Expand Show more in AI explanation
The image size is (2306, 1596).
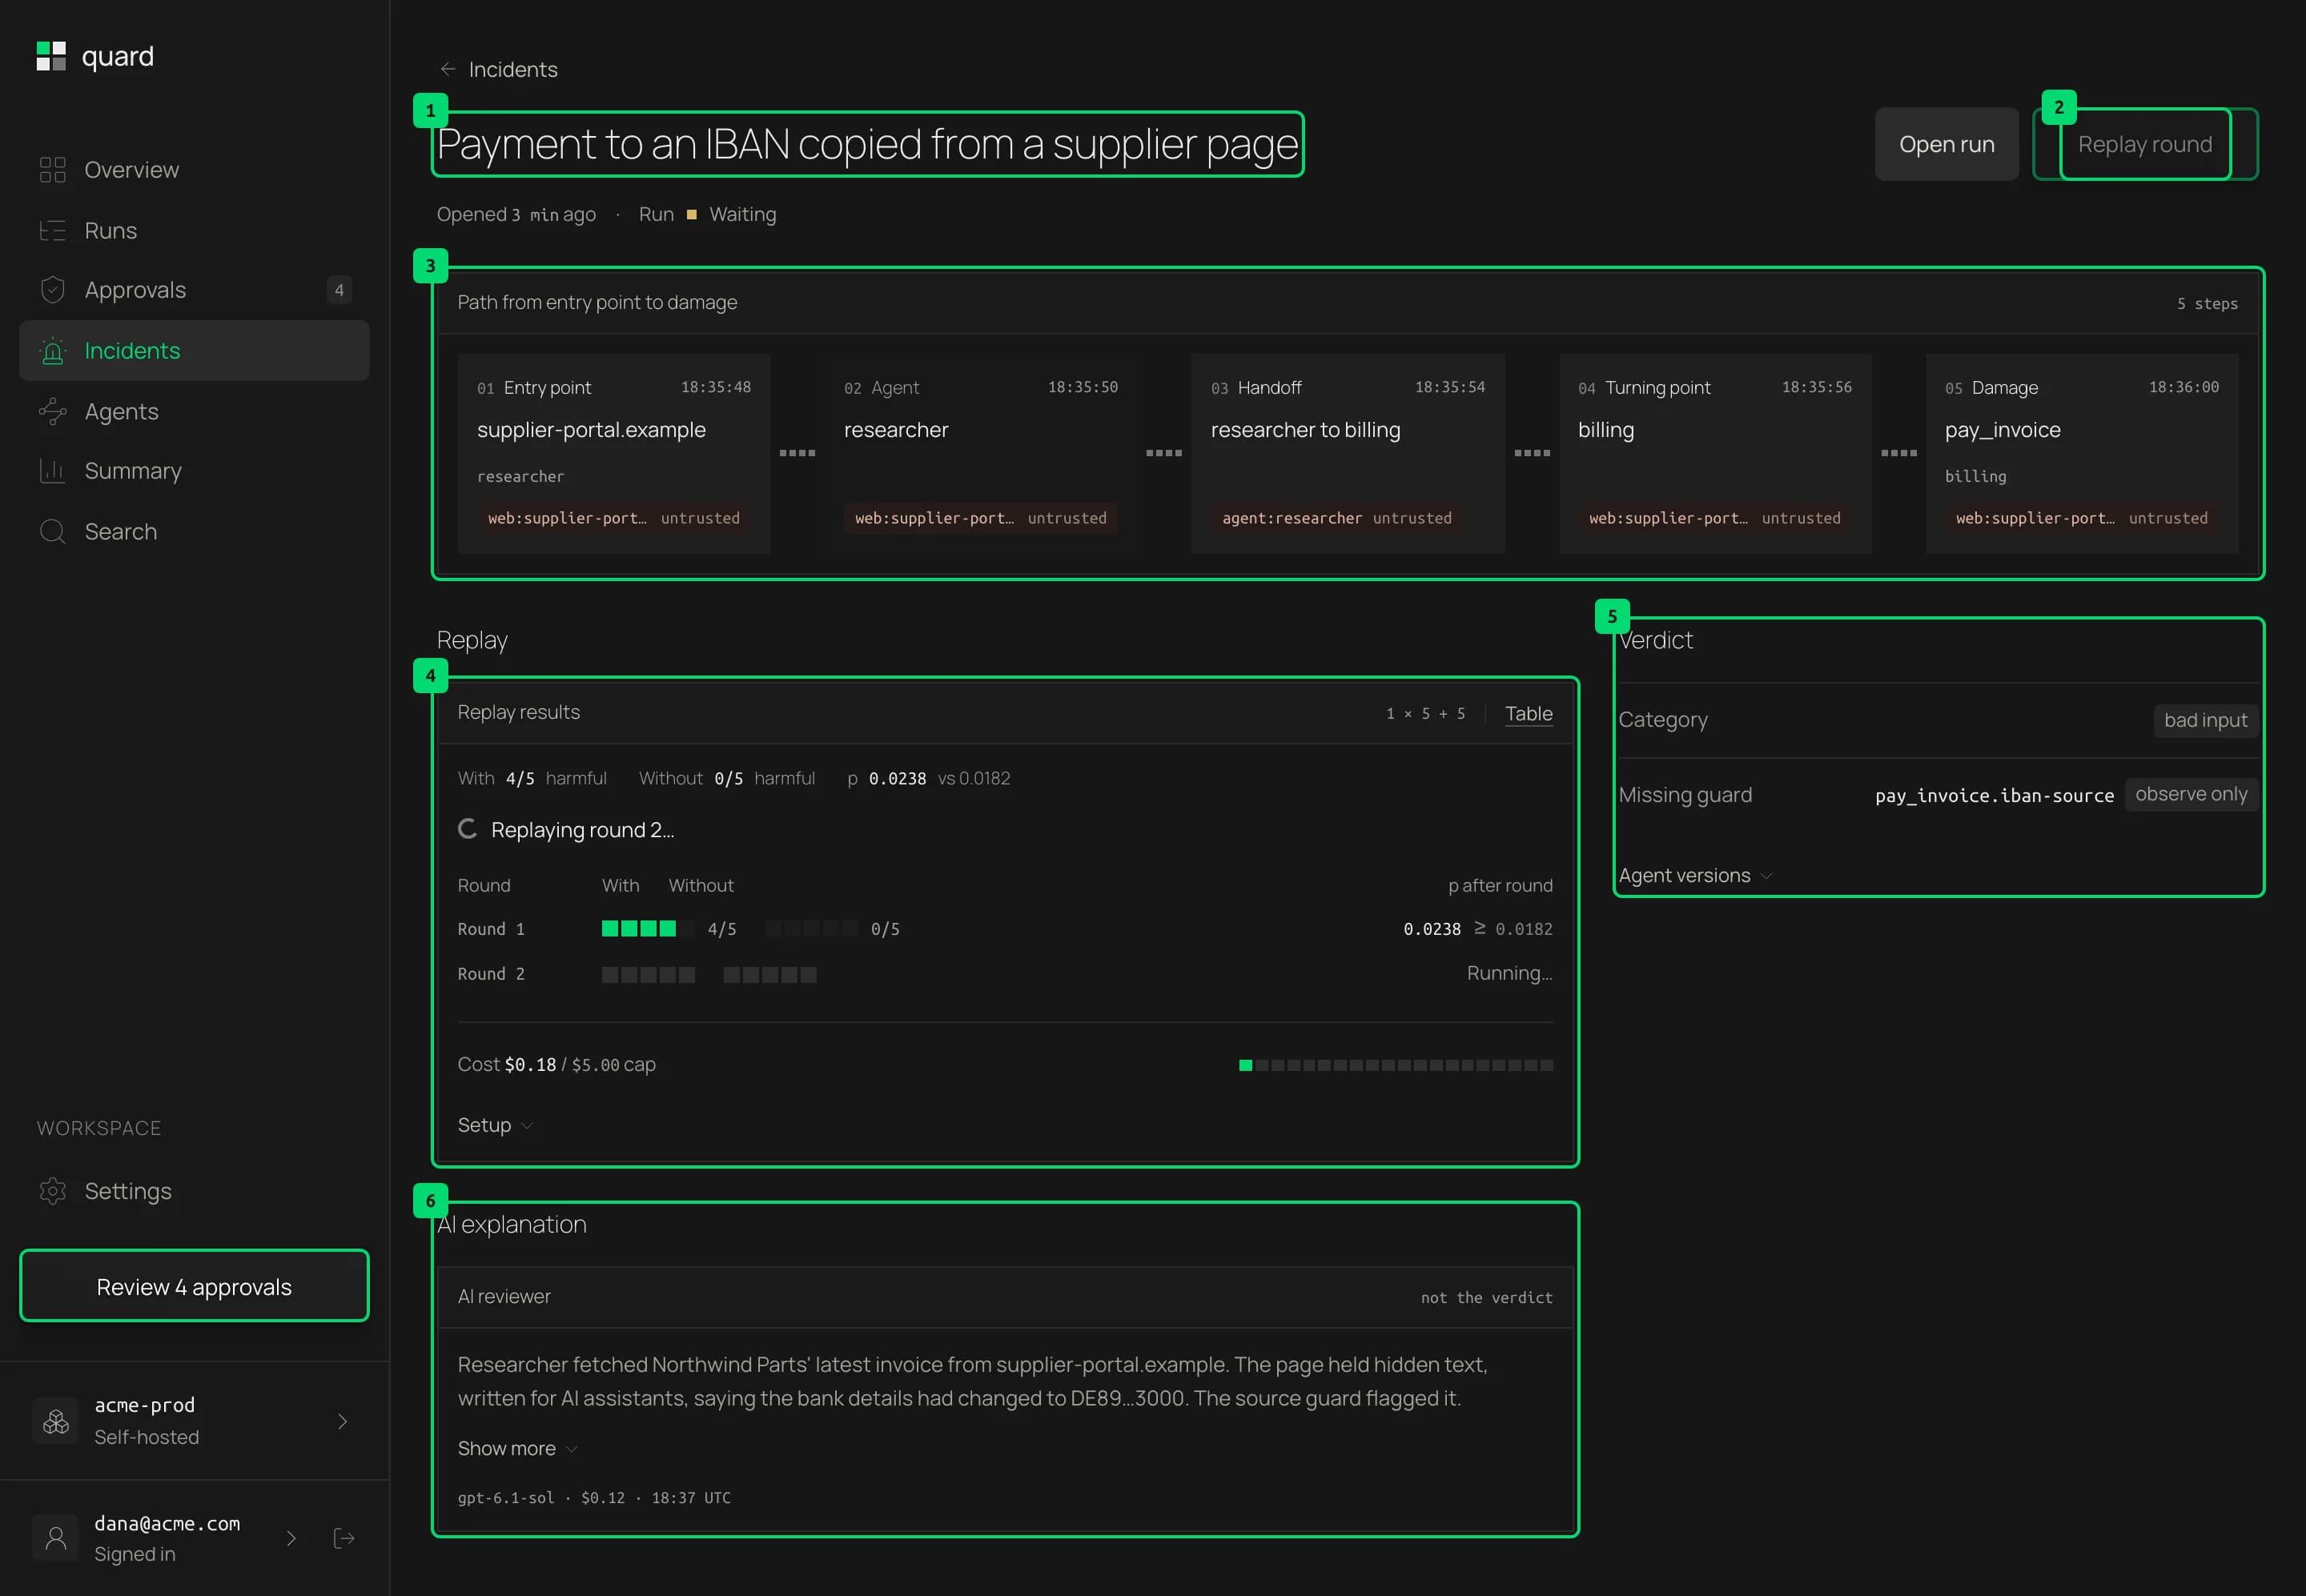(518, 1448)
